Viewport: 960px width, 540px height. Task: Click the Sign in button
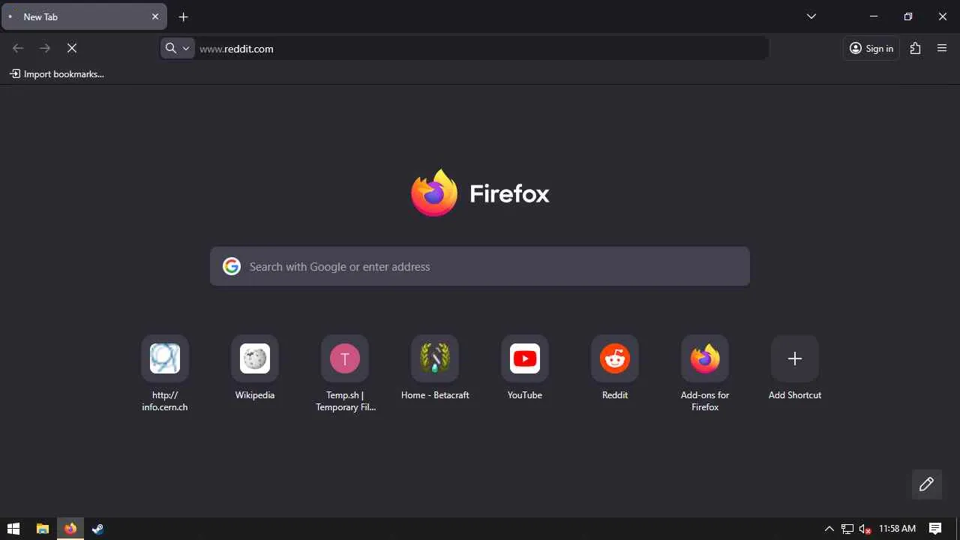pyautogui.click(x=871, y=48)
